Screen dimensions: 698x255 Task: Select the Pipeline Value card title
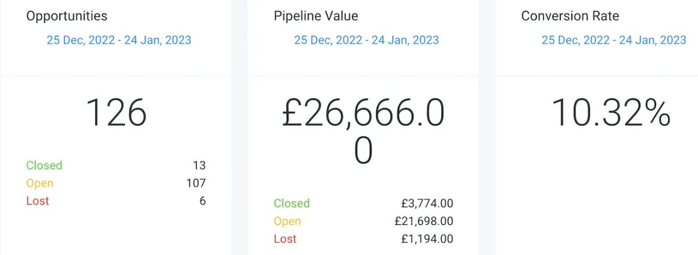click(x=316, y=16)
